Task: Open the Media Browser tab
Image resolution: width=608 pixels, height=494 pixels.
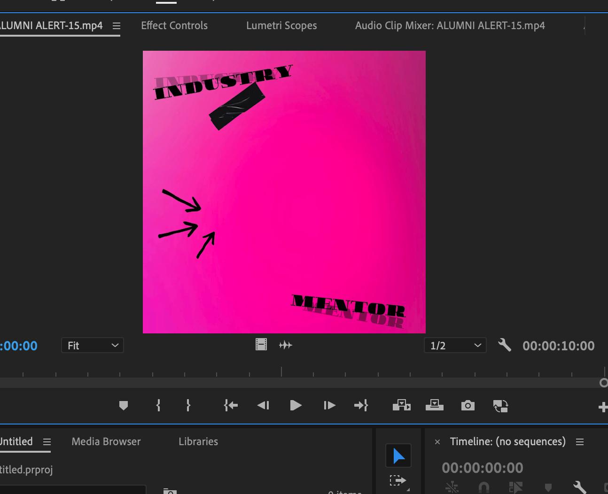Action: click(106, 441)
